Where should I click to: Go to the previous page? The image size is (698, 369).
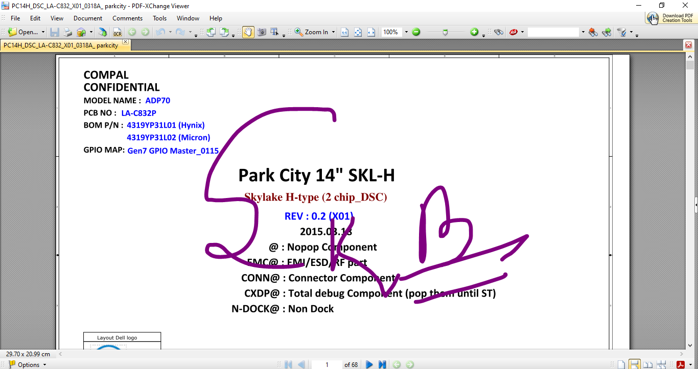301,364
